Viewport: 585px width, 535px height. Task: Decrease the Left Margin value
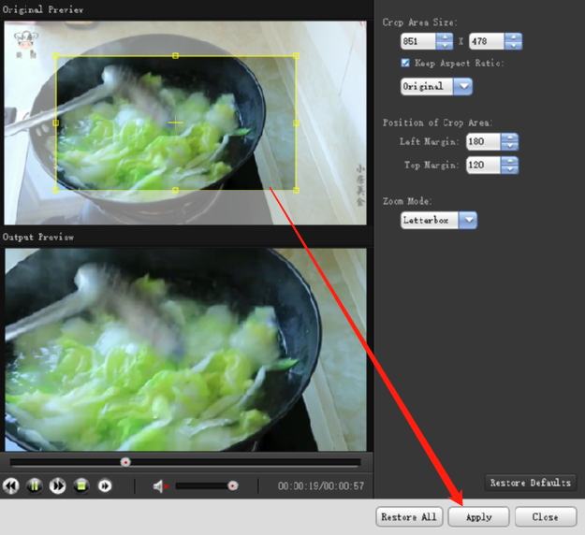pyautogui.click(x=509, y=146)
